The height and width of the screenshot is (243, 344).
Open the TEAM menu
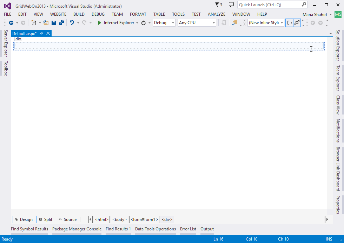(117, 14)
